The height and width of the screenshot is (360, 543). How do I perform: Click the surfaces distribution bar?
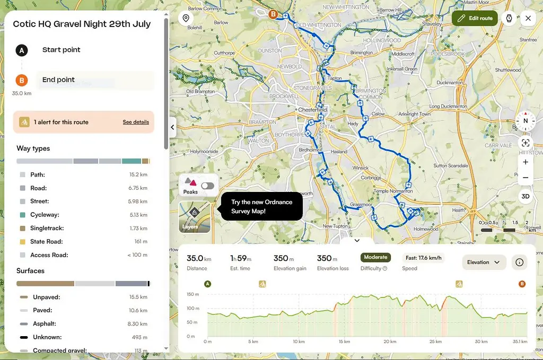83,284
